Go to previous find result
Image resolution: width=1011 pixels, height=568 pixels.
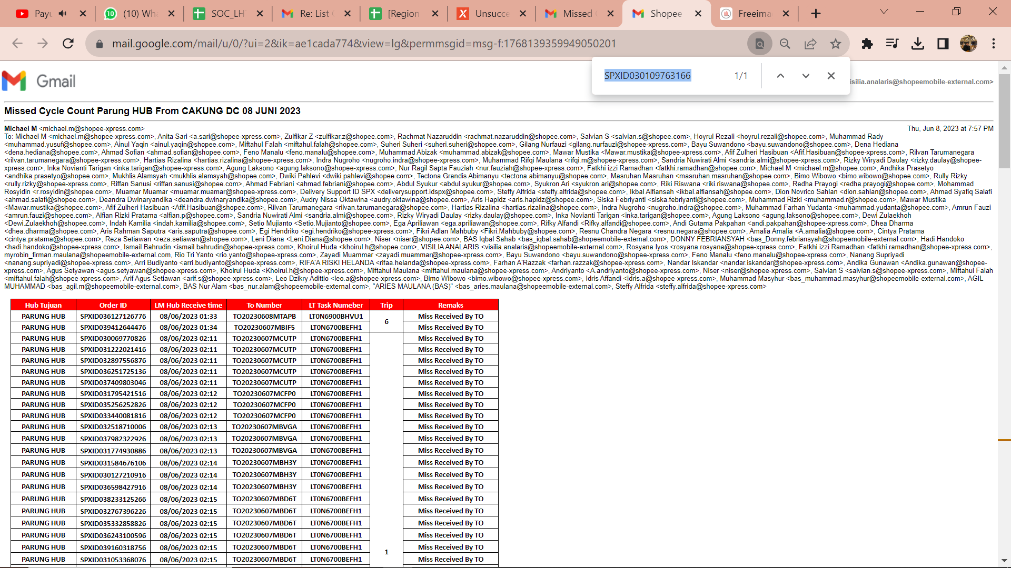coord(780,76)
